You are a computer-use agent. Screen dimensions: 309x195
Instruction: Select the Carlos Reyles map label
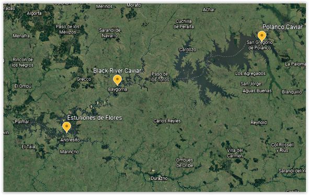click(x=167, y=121)
